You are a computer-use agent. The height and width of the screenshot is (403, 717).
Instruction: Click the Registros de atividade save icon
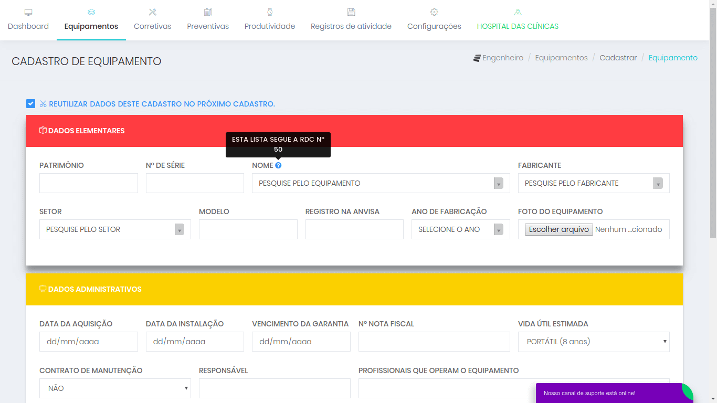click(x=351, y=12)
